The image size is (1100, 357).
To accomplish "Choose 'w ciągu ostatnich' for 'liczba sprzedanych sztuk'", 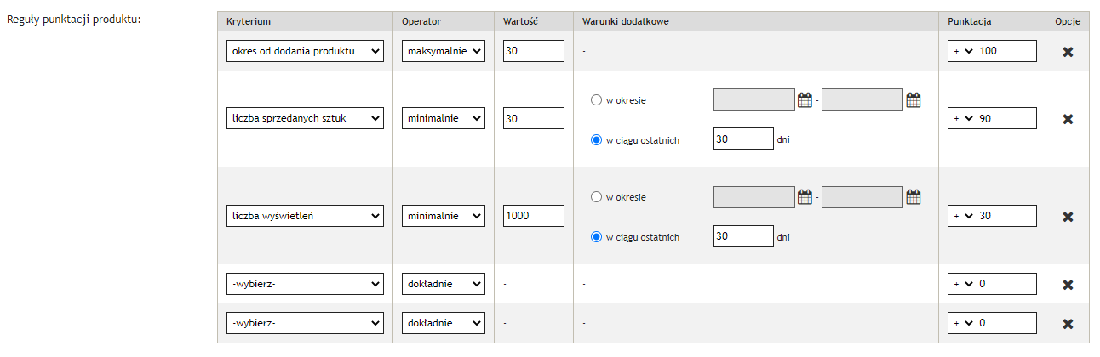I will [x=596, y=139].
